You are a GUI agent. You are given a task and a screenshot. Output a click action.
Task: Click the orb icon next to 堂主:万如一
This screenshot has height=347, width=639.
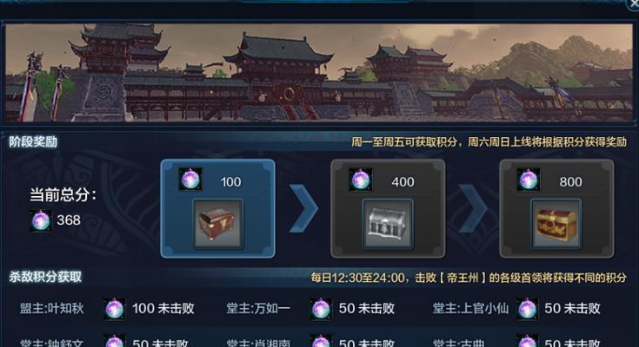[x=321, y=309]
